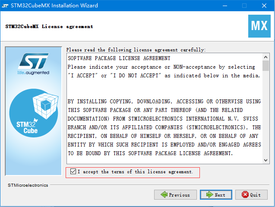Click the 'SOFTWARE PACKAGE LICENSE AGREEMENT' heading line
Viewport: 275px width, 207px height.
pyautogui.click(x=119, y=58)
